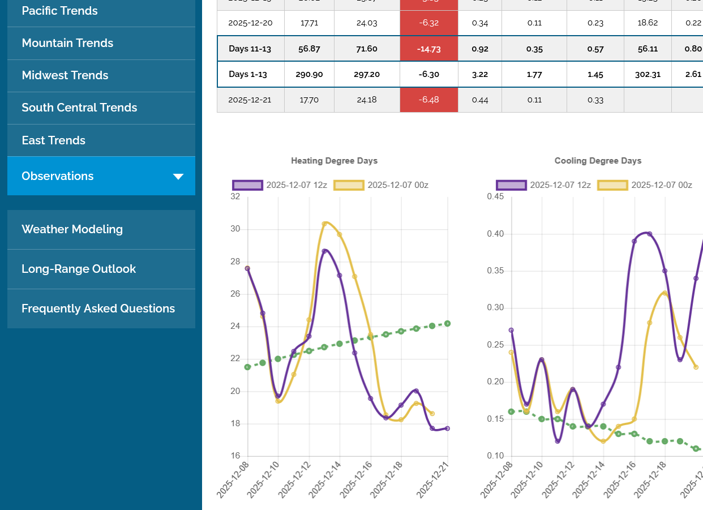Click Heating chart yellow peak data point
Image resolution: width=703 pixels, height=510 pixels.
click(324, 224)
